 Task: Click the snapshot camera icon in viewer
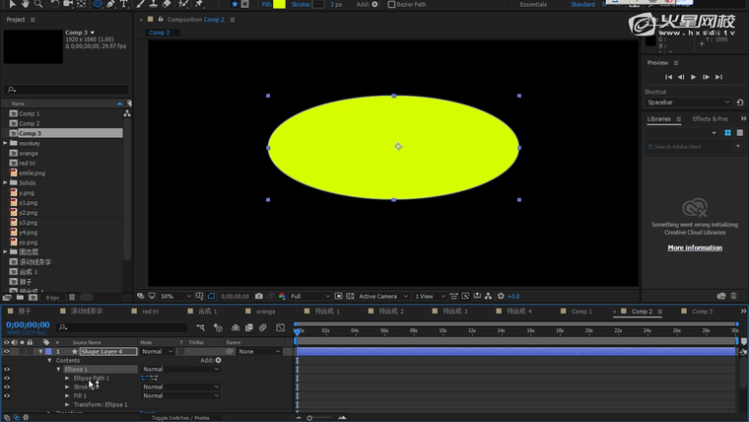258,296
